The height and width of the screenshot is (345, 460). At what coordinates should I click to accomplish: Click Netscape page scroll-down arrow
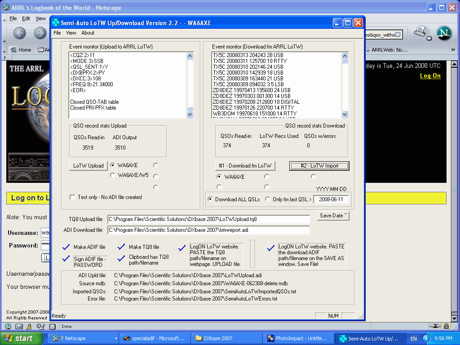(x=454, y=318)
